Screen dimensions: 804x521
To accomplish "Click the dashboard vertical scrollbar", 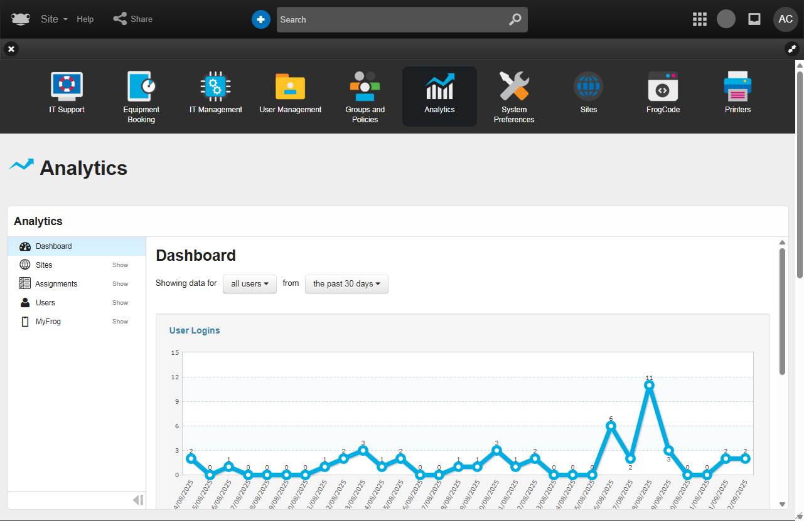I will click(782, 312).
